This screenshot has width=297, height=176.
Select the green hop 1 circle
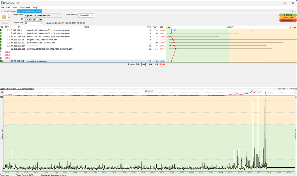1,30
